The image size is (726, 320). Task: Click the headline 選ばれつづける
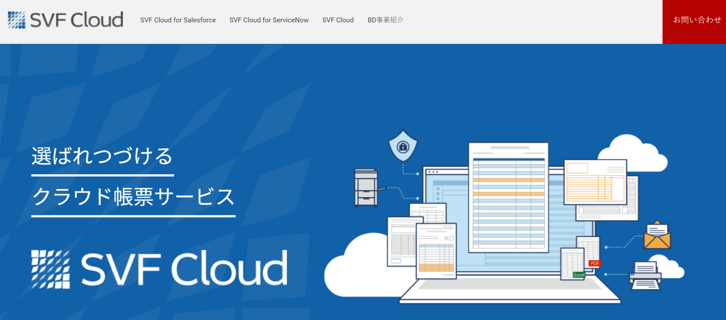click(x=102, y=156)
